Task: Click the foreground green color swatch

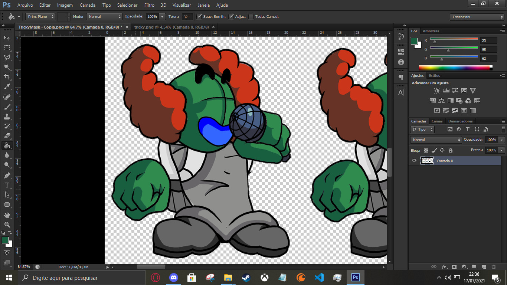Action: click(5, 240)
